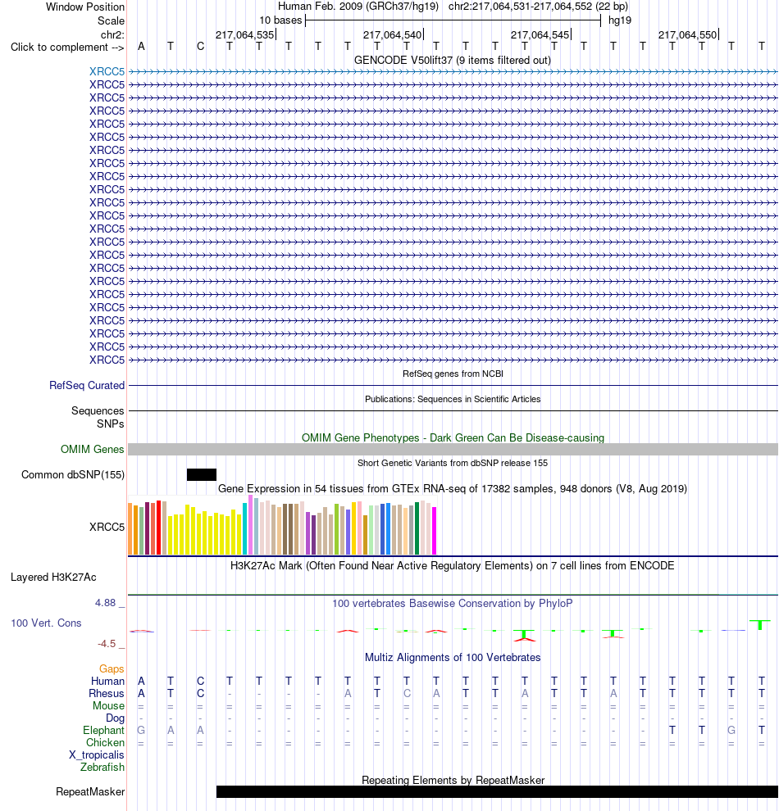Screen dimensions: 779x811
Task: Click the 'Repeating Elements by RepeatMasker' title
Action: [x=453, y=780]
